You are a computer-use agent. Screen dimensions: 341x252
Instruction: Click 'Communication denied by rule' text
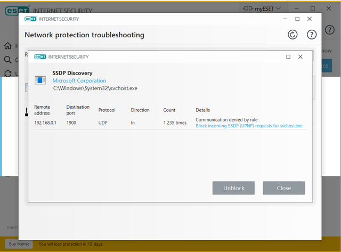click(226, 120)
